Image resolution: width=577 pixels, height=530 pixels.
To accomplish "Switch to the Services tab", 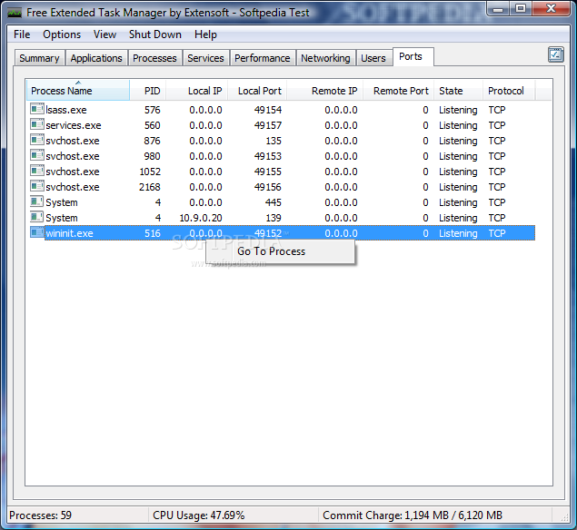I will pyautogui.click(x=205, y=58).
